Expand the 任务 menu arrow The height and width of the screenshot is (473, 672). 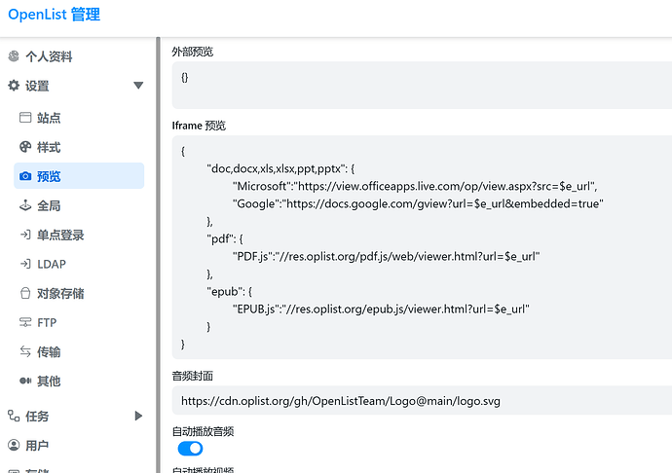[138, 416]
